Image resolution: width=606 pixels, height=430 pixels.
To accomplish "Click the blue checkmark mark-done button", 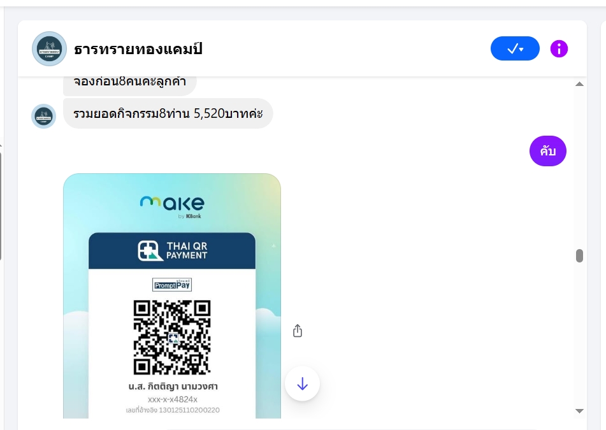I will point(515,48).
